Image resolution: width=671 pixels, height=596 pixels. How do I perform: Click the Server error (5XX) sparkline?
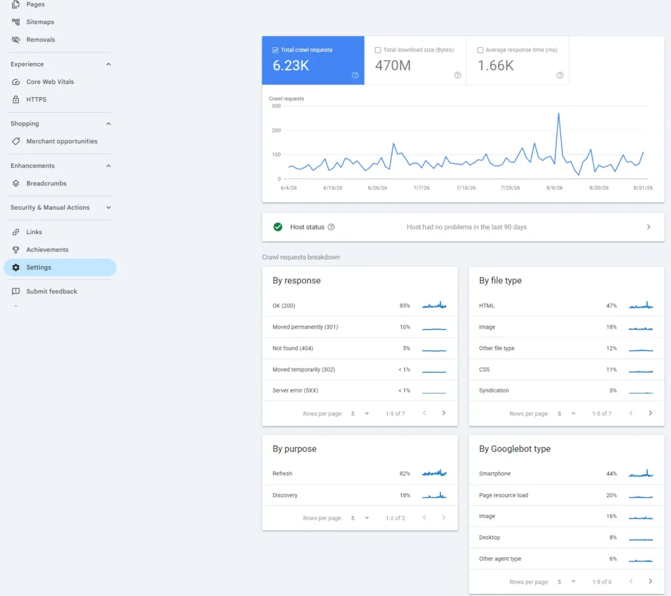tap(434, 392)
